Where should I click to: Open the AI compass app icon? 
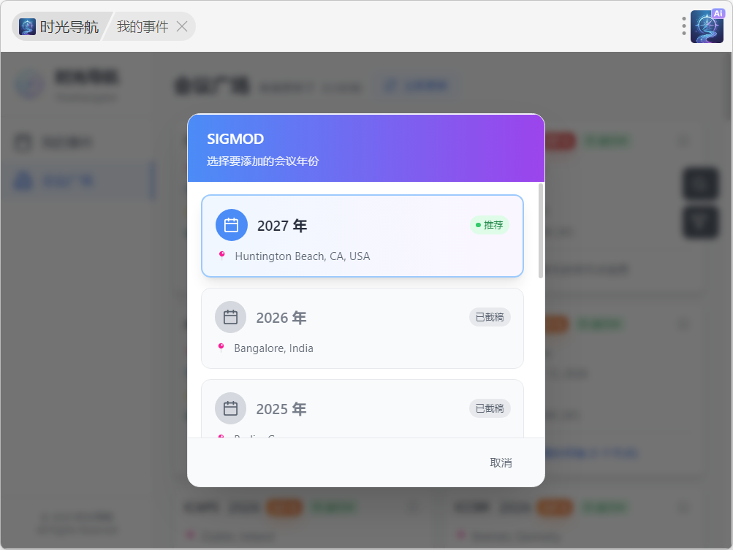point(707,26)
